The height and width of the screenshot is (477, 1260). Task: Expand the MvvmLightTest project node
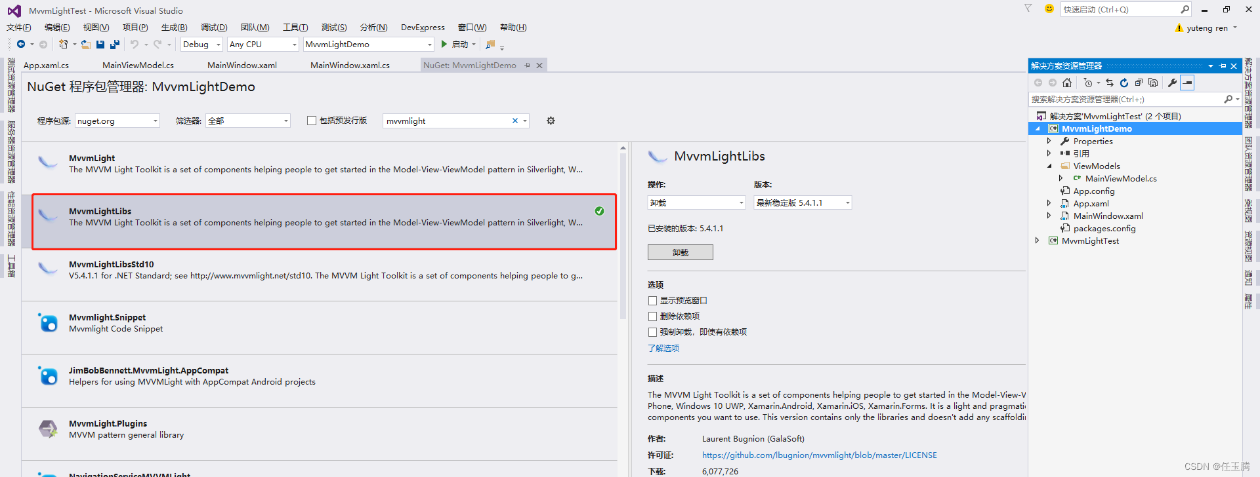click(1038, 240)
